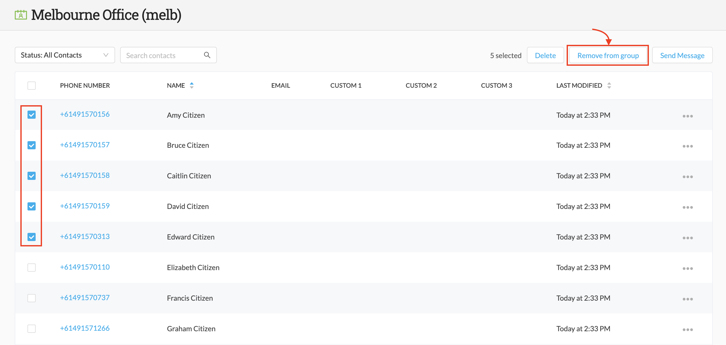Uncheck David Citizen's checkbox
The height and width of the screenshot is (345, 726).
(32, 206)
